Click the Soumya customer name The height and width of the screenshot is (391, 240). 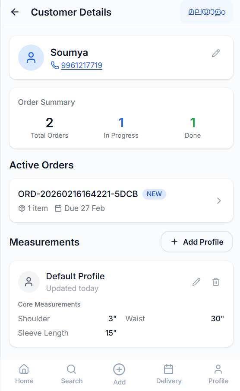[x=69, y=53]
